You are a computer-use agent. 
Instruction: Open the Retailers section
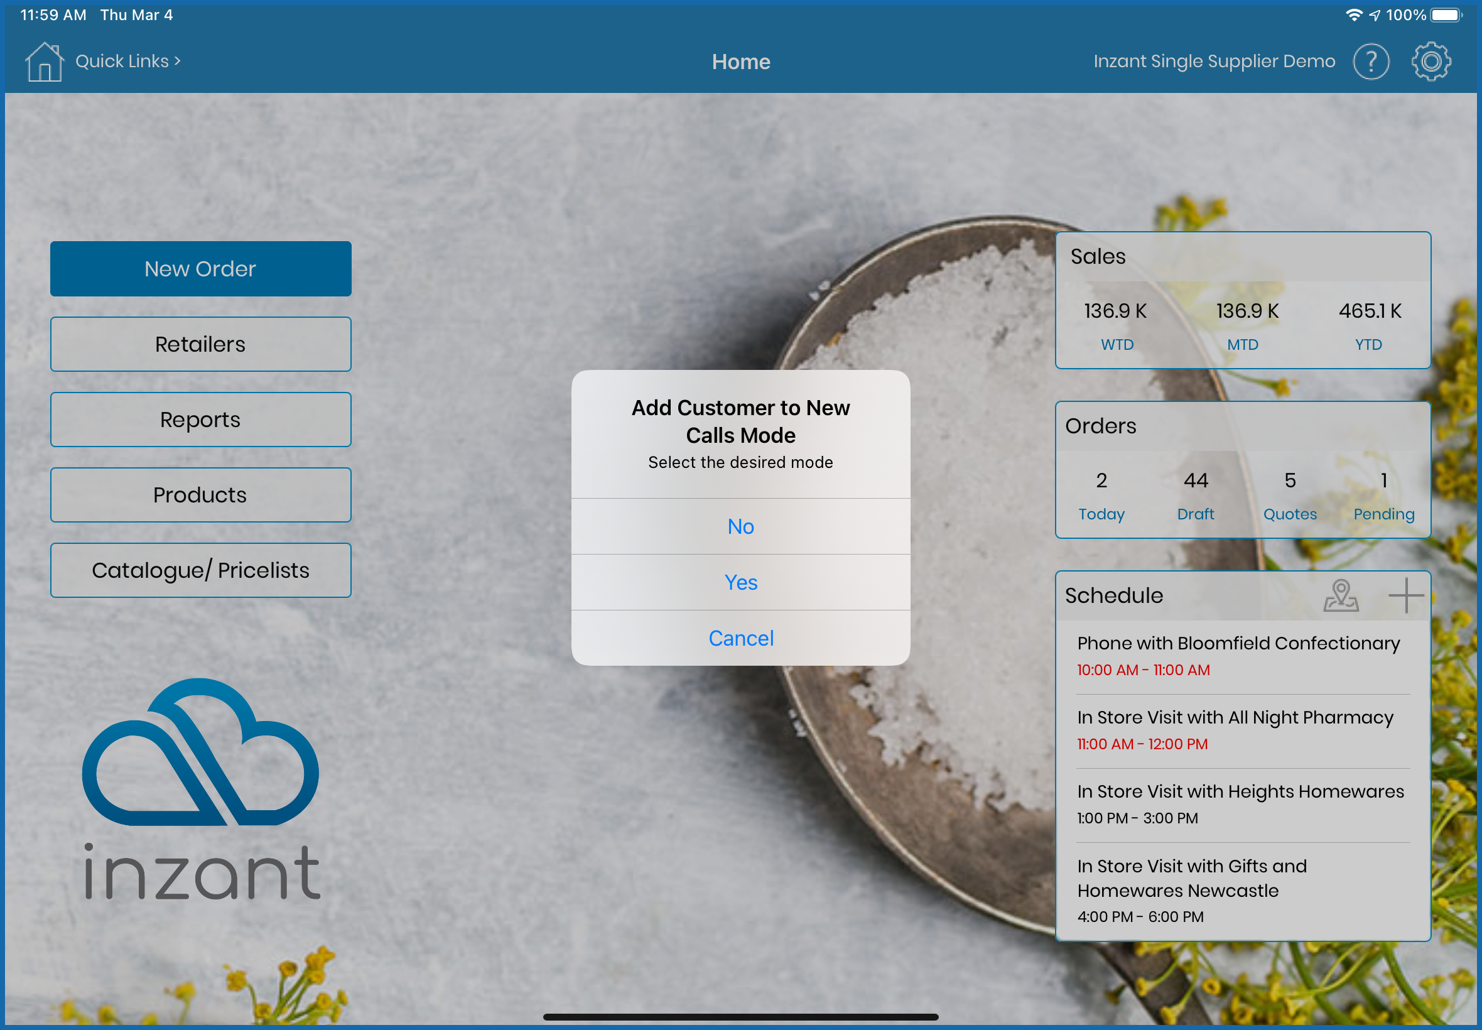click(x=201, y=344)
